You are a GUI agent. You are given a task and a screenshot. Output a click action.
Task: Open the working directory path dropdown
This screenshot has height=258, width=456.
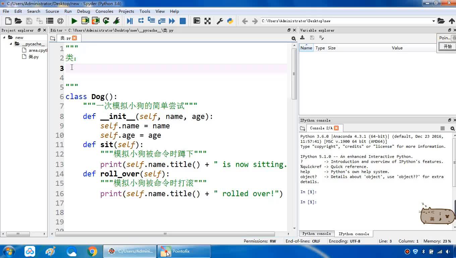tap(433, 21)
